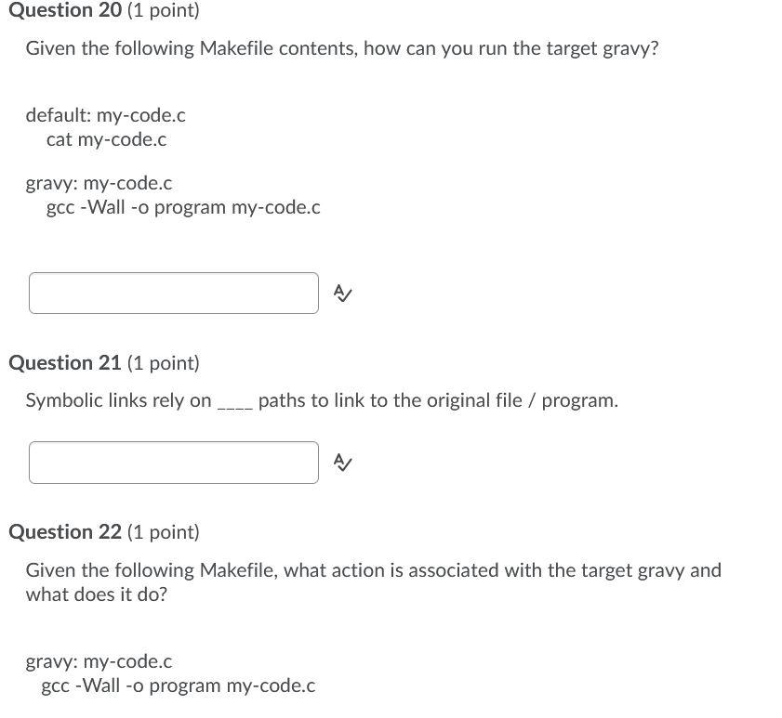Focus the answer field for symbolic links question
The height and width of the screenshot is (718, 782).
[x=173, y=462]
